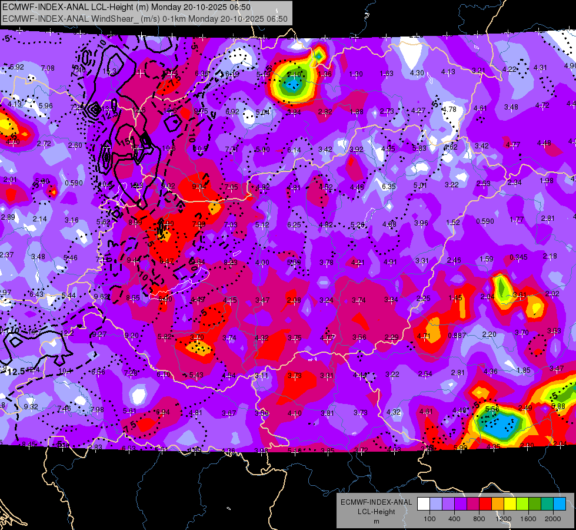Click the red legend swatch
This screenshot has height=530, width=576.
(485, 503)
